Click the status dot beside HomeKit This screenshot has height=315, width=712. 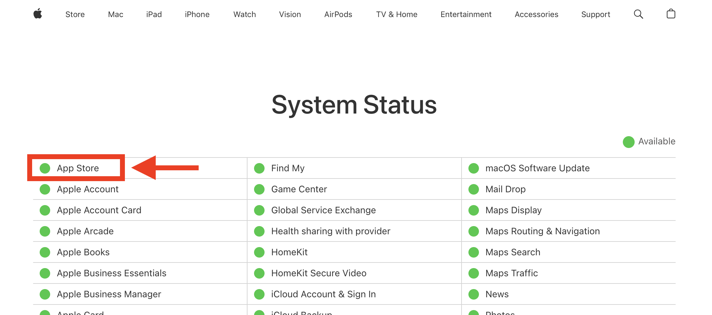(259, 252)
